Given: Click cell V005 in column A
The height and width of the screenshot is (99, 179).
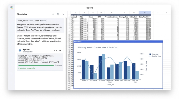Looking at the screenshot, I should point(75,27).
